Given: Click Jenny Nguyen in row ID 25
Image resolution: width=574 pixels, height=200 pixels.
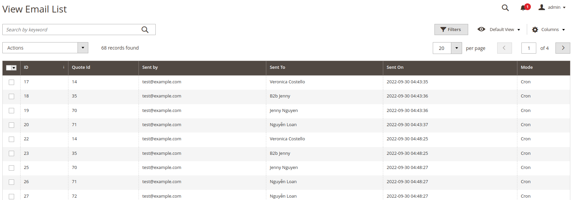Looking at the screenshot, I should point(283,168).
